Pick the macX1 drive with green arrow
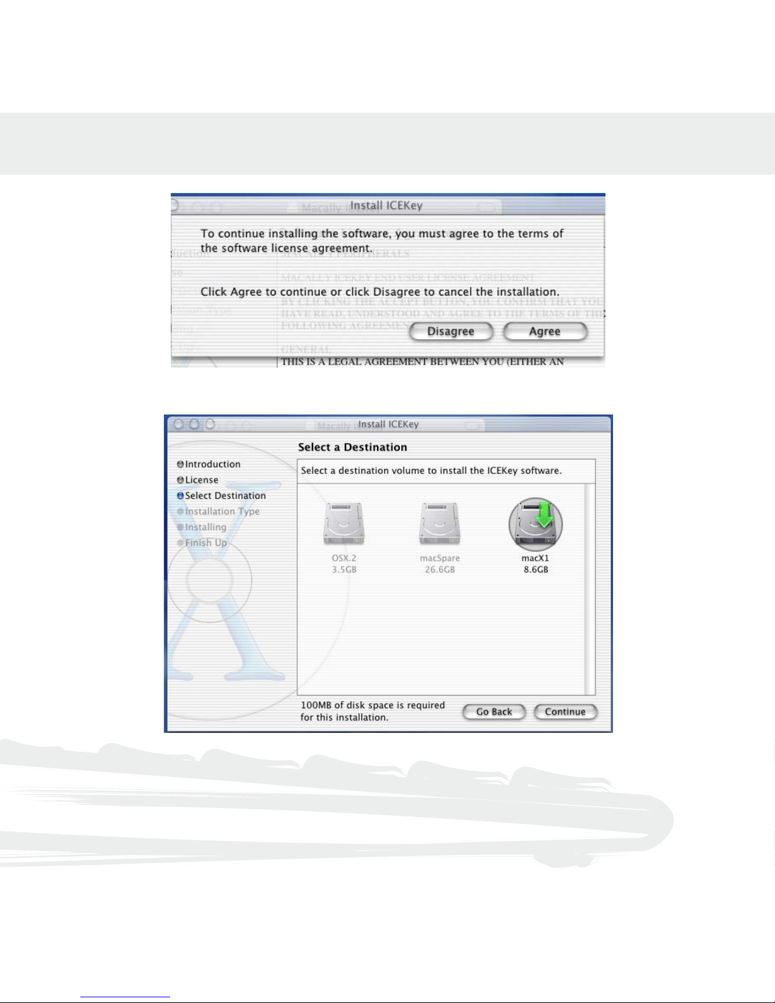Screen dimensions: 775x1003 point(535,525)
